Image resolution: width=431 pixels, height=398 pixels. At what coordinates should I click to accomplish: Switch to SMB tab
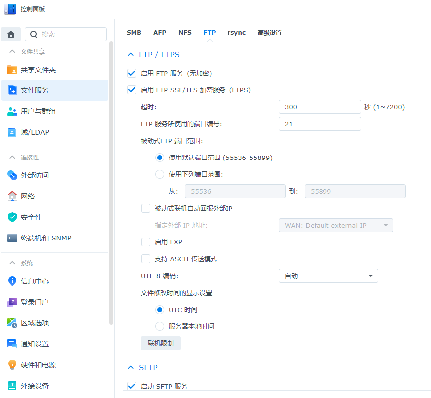pos(134,33)
